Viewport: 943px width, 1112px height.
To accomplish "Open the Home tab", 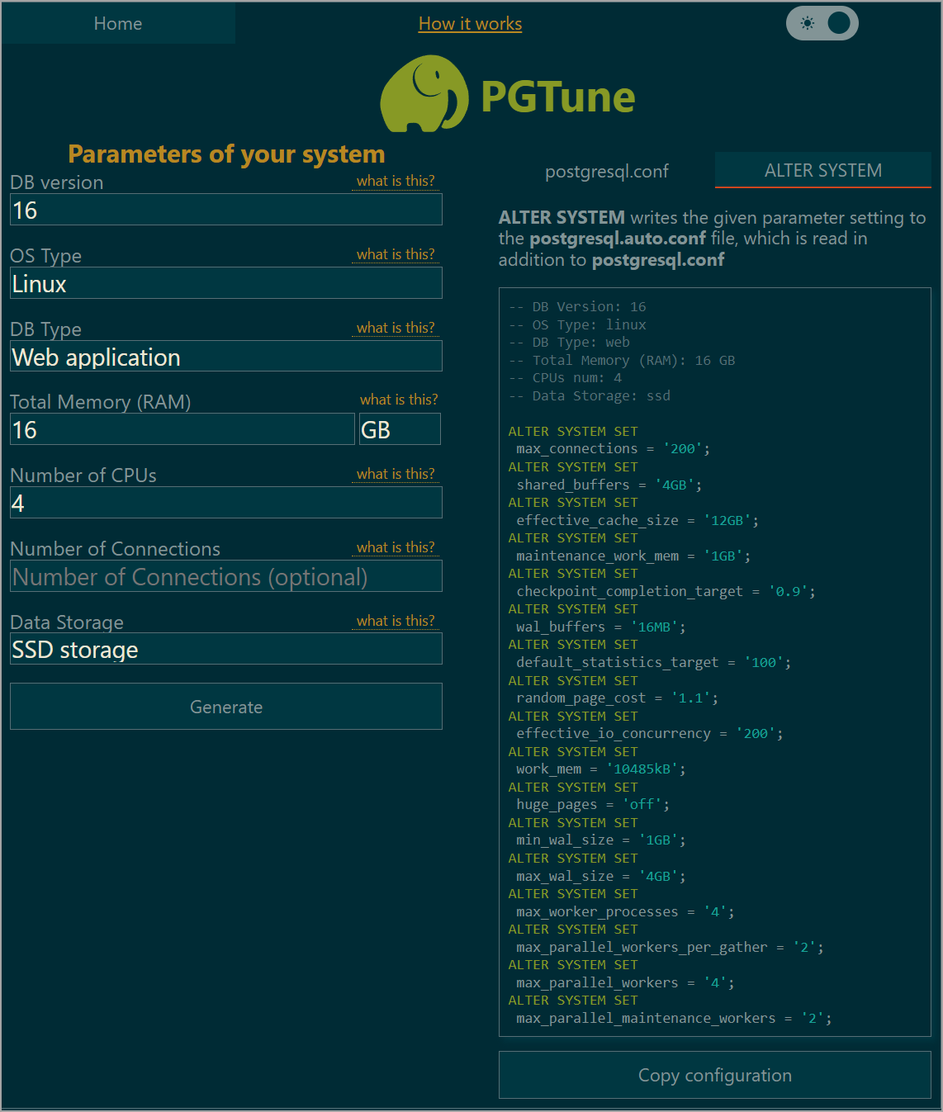I will point(118,23).
